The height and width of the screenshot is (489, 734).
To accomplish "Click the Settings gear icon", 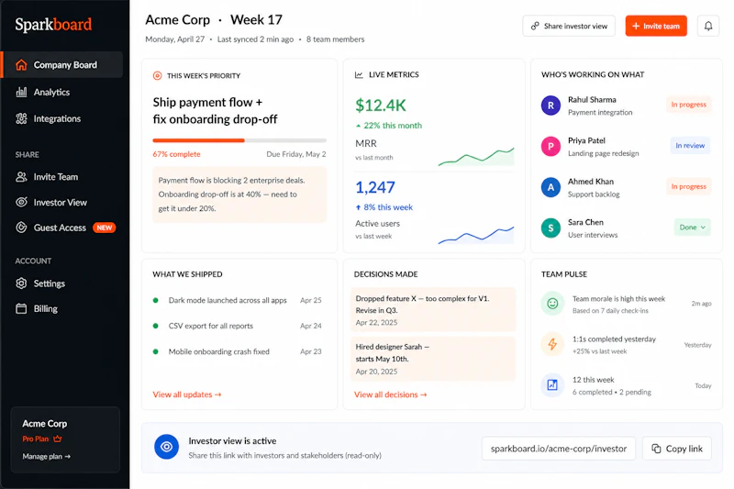I will tap(21, 283).
